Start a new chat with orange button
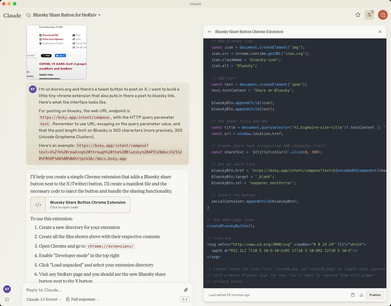Viewport: 391px width, 306px height. tap(382, 15)
